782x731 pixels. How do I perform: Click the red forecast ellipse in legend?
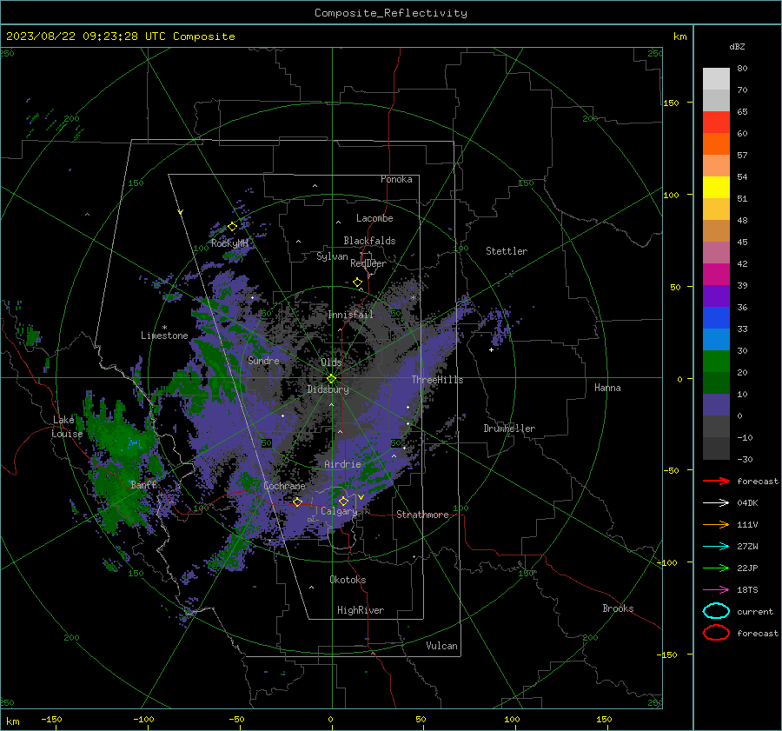[716, 633]
